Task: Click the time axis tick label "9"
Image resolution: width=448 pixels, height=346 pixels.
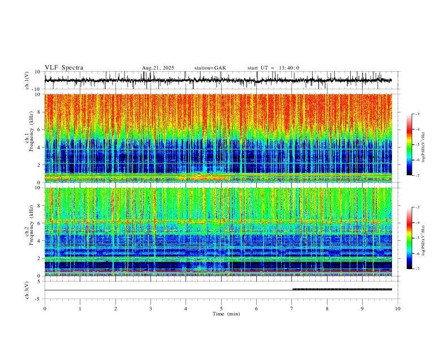Action: [x=362, y=309]
